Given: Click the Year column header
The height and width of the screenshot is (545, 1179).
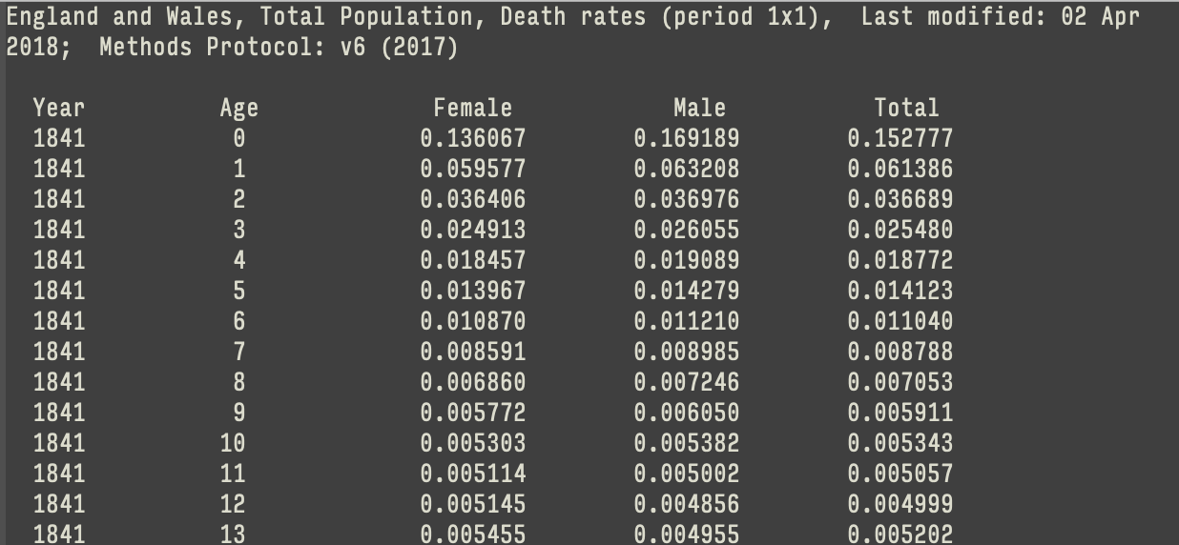Looking at the screenshot, I should click(x=58, y=108).
